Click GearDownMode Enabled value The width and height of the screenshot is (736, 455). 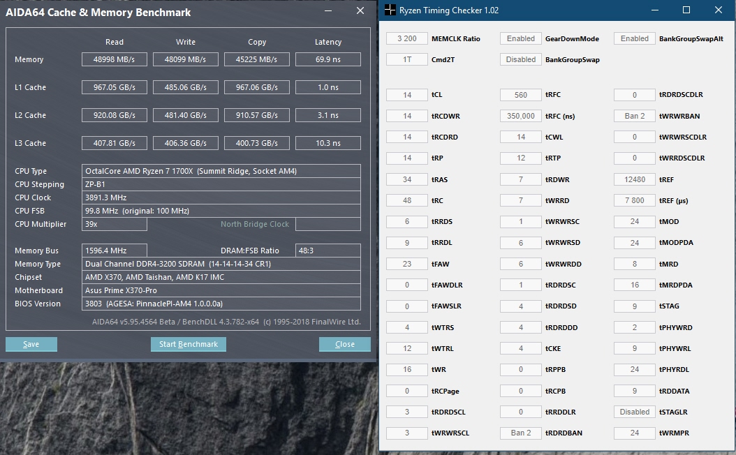pyautogui.click(x=520, y=38)
